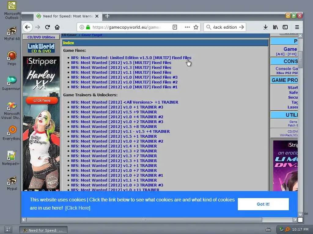Open the Library bookshelf icon
The image size is (313, 234).
tap(275, 27)
